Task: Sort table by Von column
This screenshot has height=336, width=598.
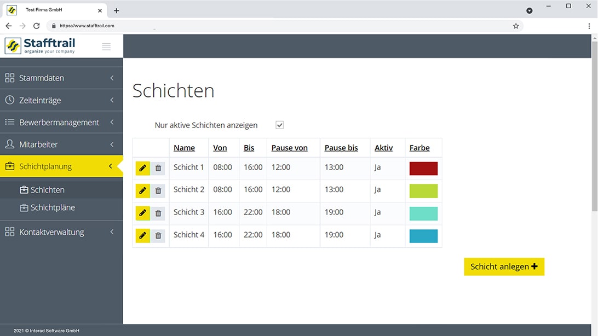Action: (x=220, y=148)
